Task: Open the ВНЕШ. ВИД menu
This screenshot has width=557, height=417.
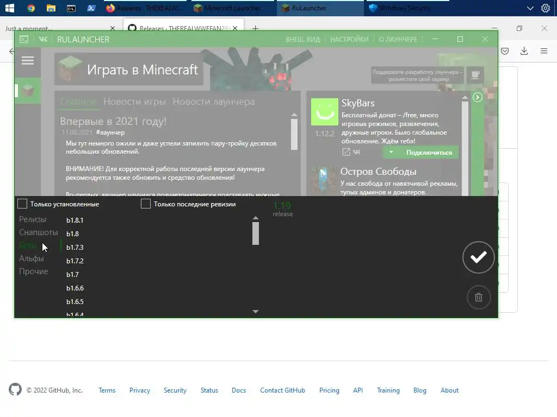Action: coord(302,39)
